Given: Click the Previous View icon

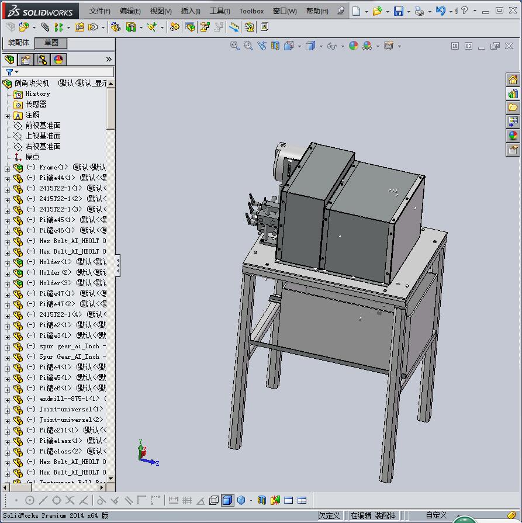Looking at the screenshot, I should point(262,46).
